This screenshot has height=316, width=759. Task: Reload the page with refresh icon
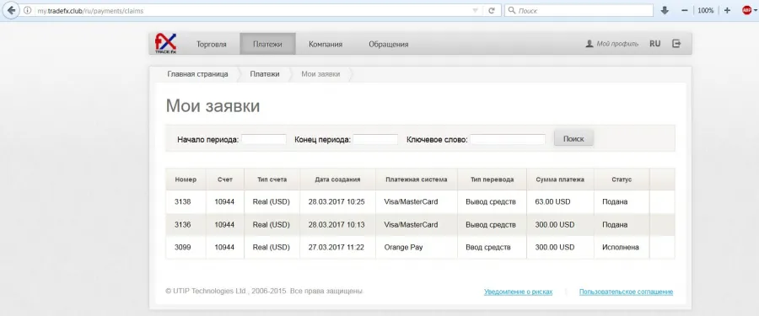pos(492,10)
